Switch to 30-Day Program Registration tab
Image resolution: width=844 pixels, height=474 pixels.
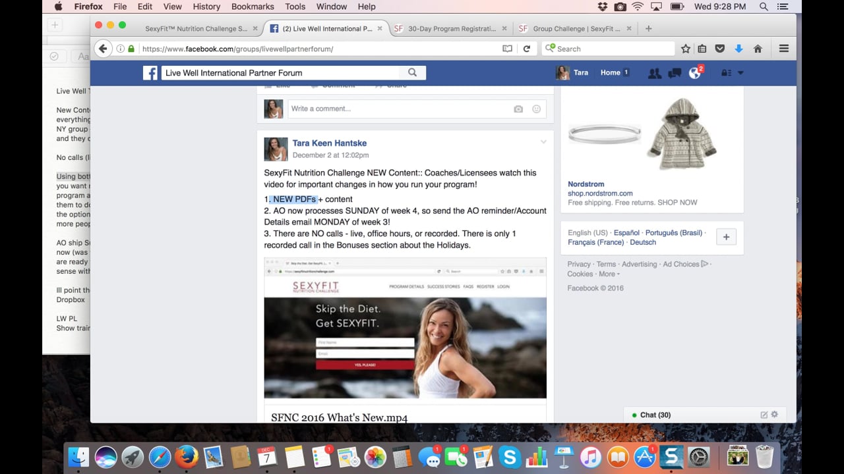(452, 28)
